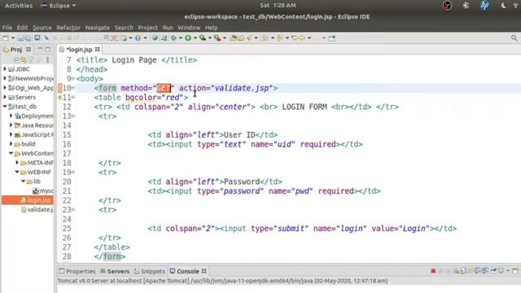Image resolution: width=521 pixels, height=293 pixels.
Task: Open the Run button dropdown arrow
Action: [x=195, y=38]
